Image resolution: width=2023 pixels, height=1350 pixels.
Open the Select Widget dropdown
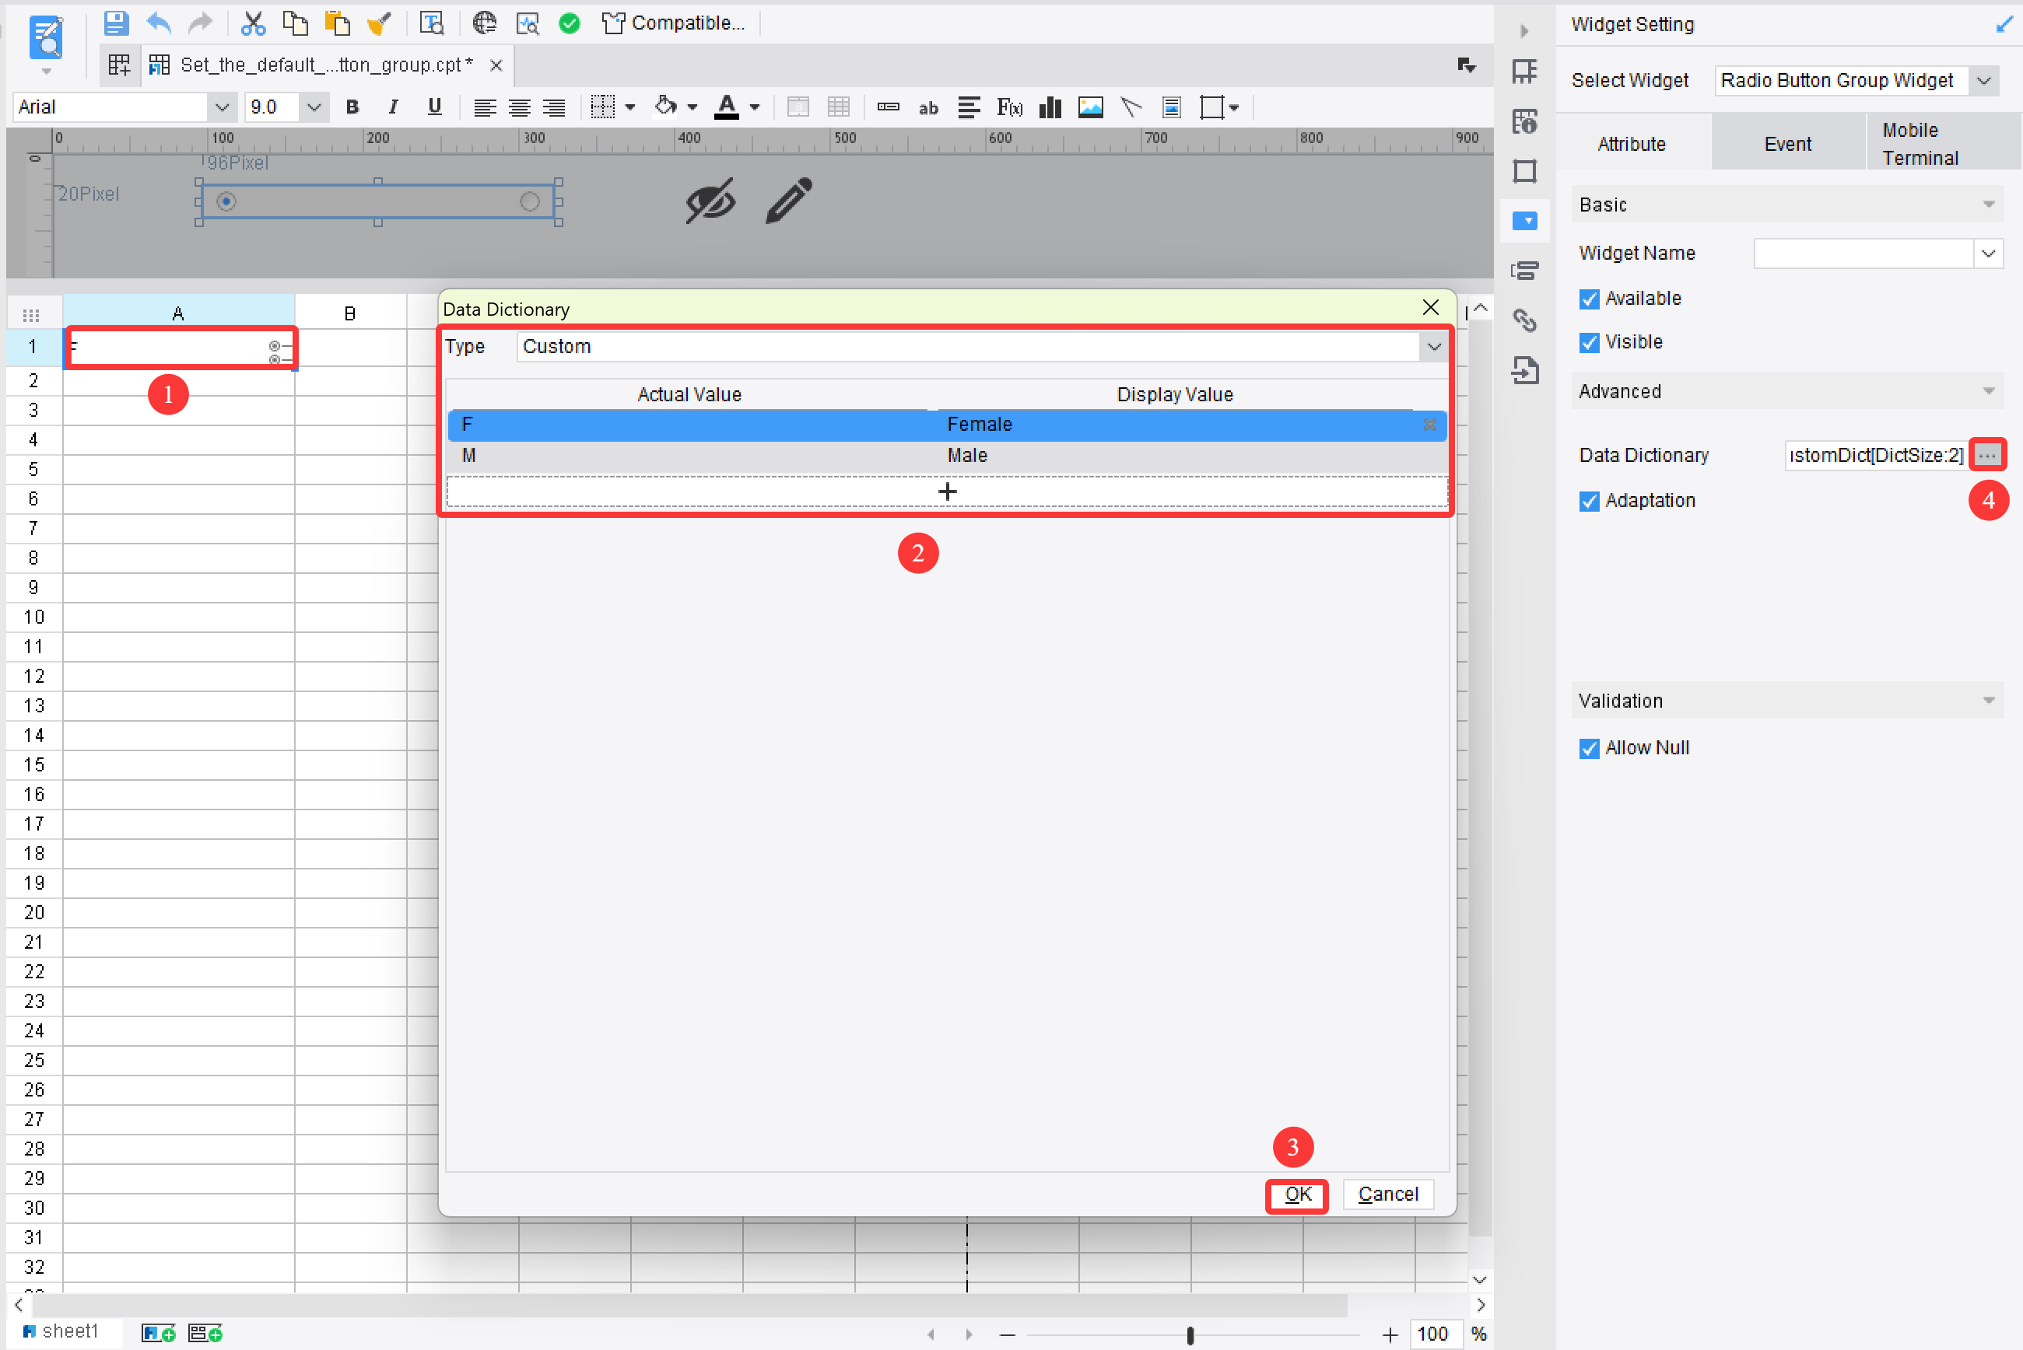click(x=1985, y=80)
